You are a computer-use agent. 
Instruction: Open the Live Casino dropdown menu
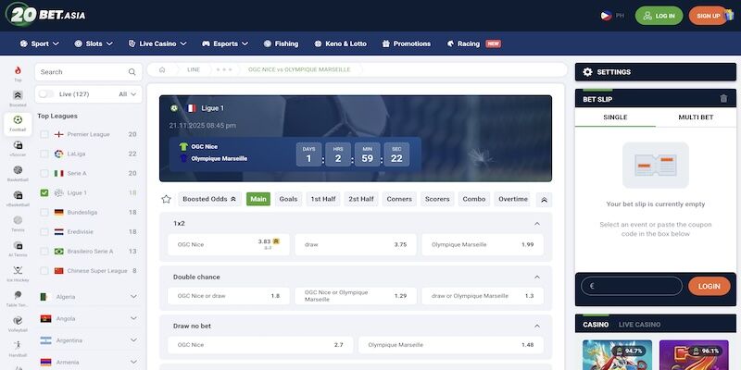click(x=157, y=43)
